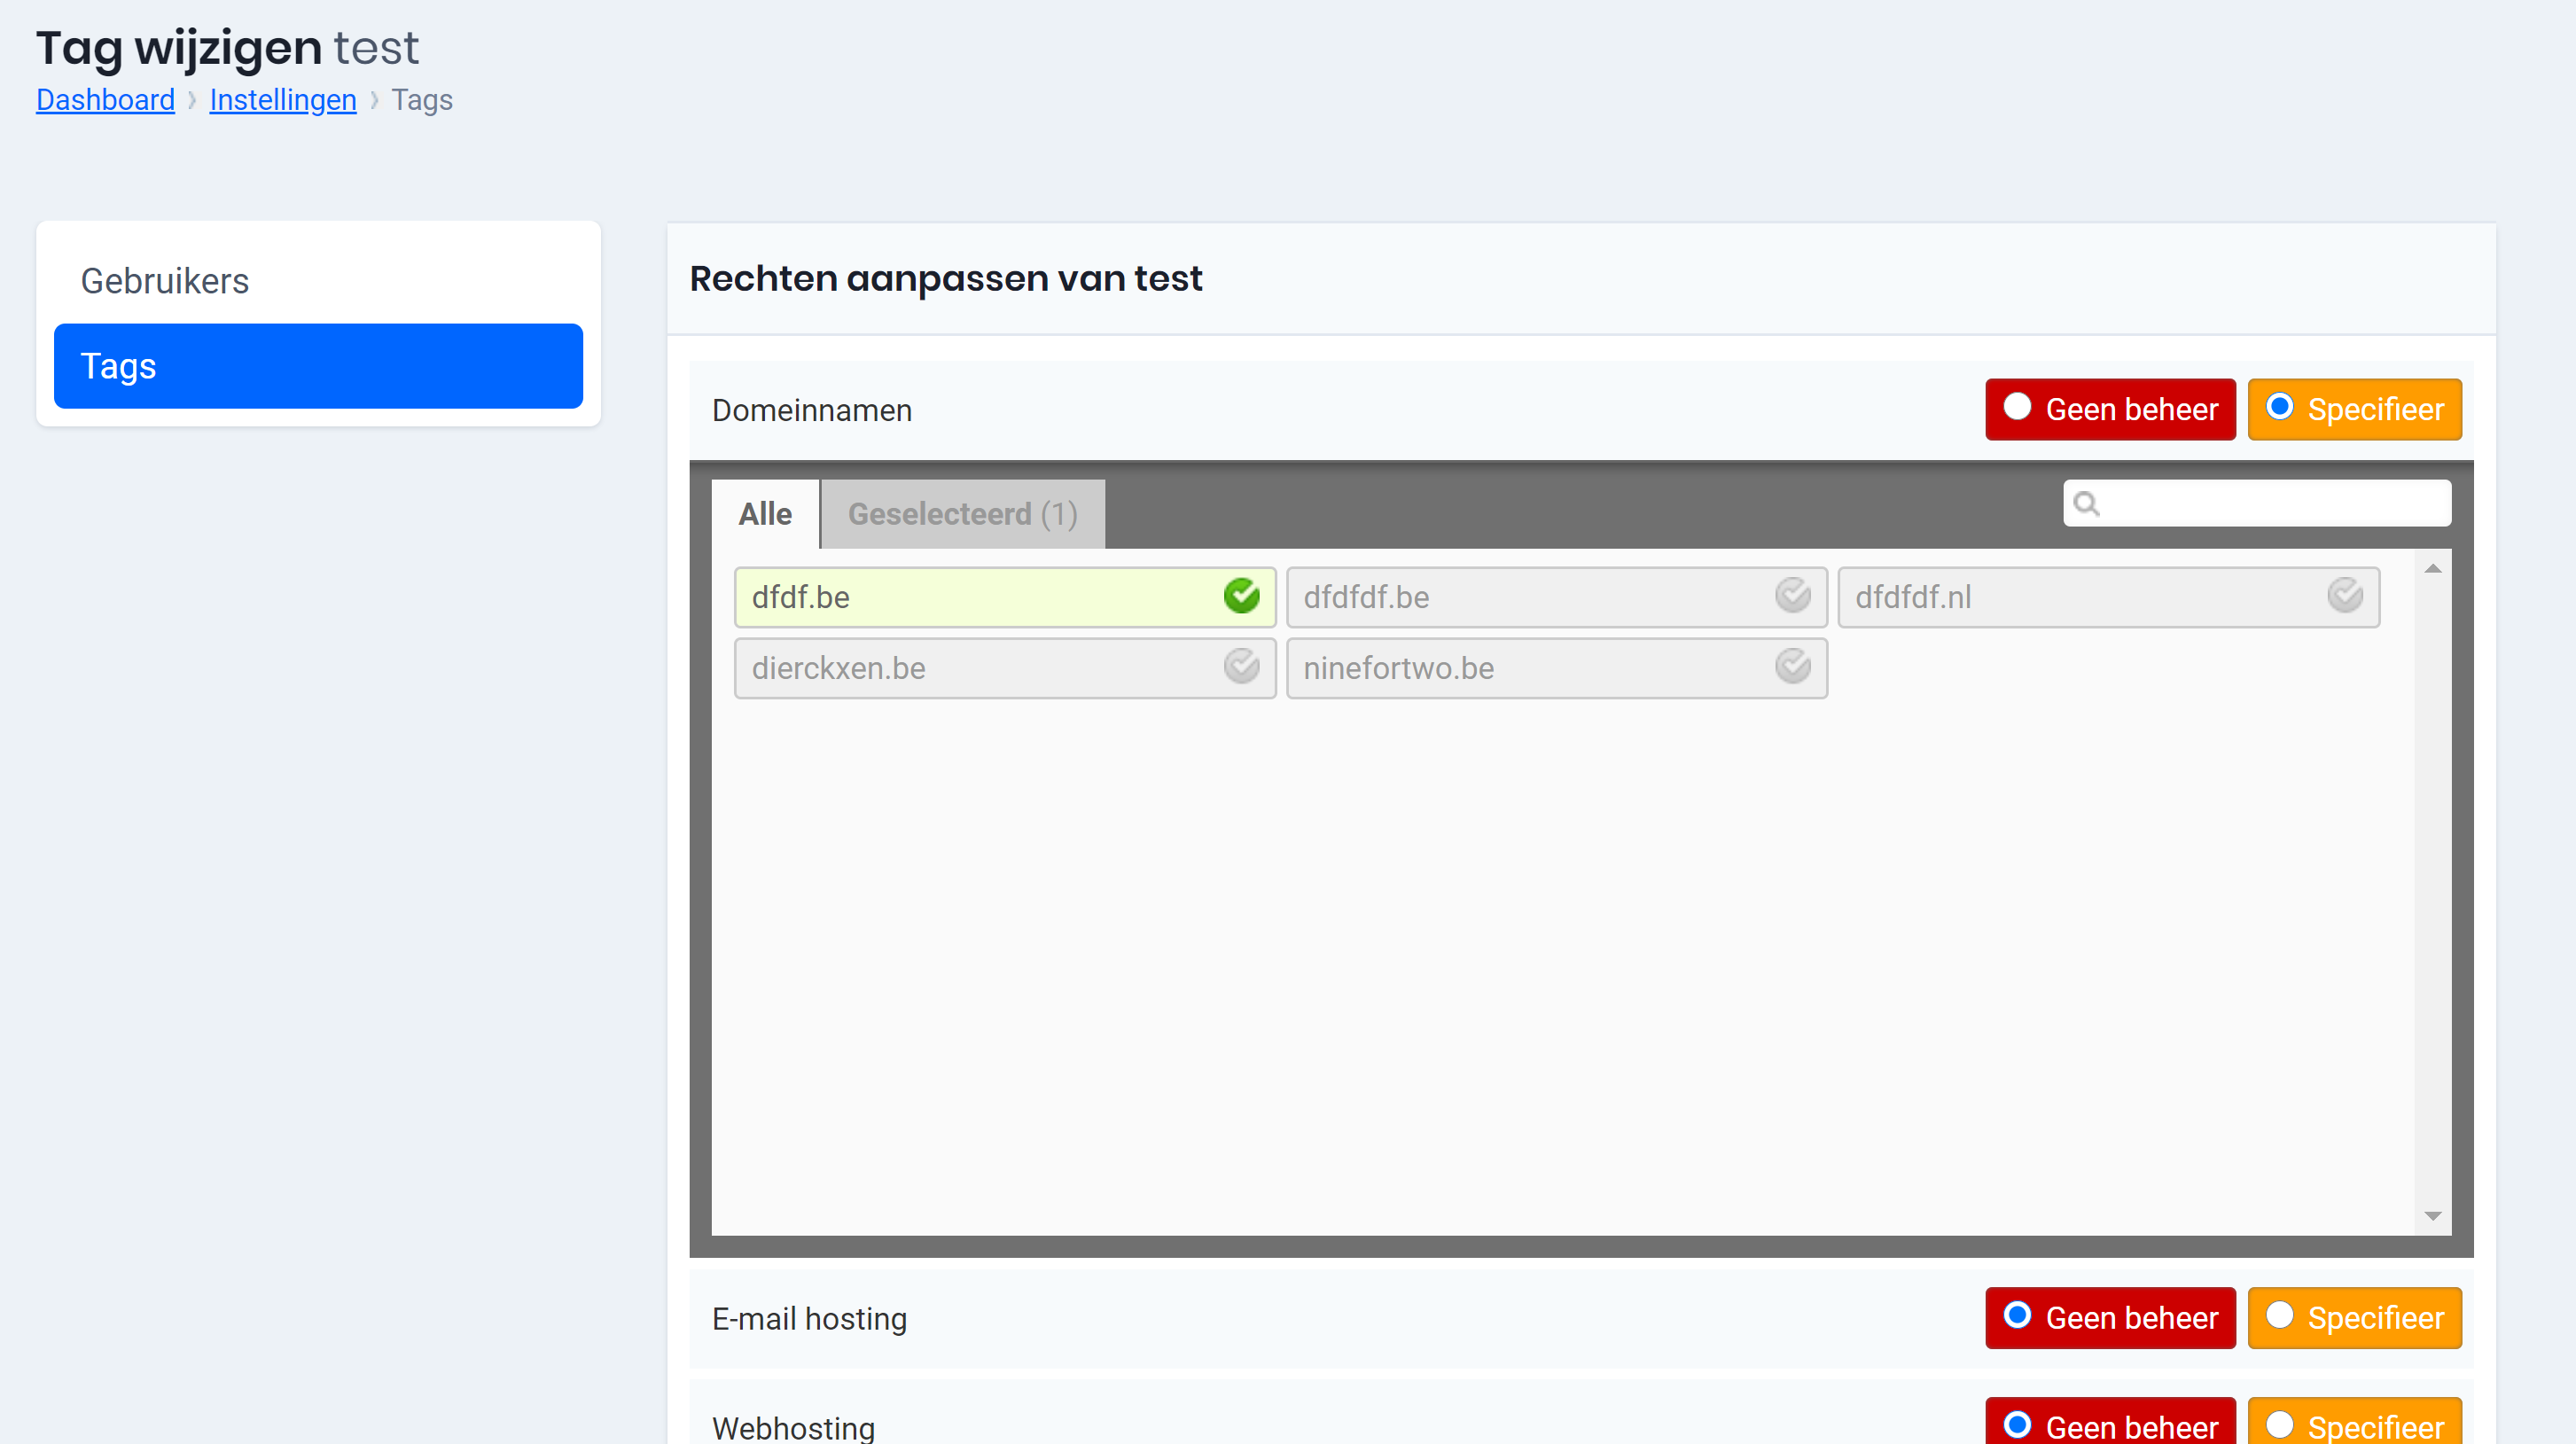
Task: Select Geen beheer radio for Domeinnamen
Action: tap(2017, 407)
